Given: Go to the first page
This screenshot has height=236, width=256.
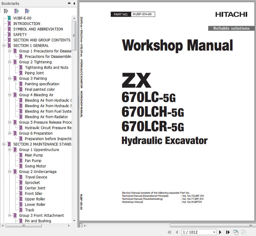Looking at the screenshot, I should click(170, 232).
